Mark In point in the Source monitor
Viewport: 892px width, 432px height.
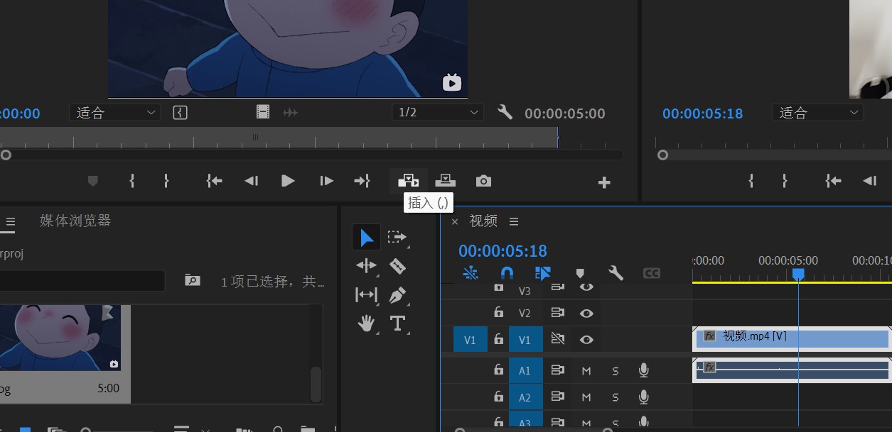pyautogui.click(x=132, y=181)
